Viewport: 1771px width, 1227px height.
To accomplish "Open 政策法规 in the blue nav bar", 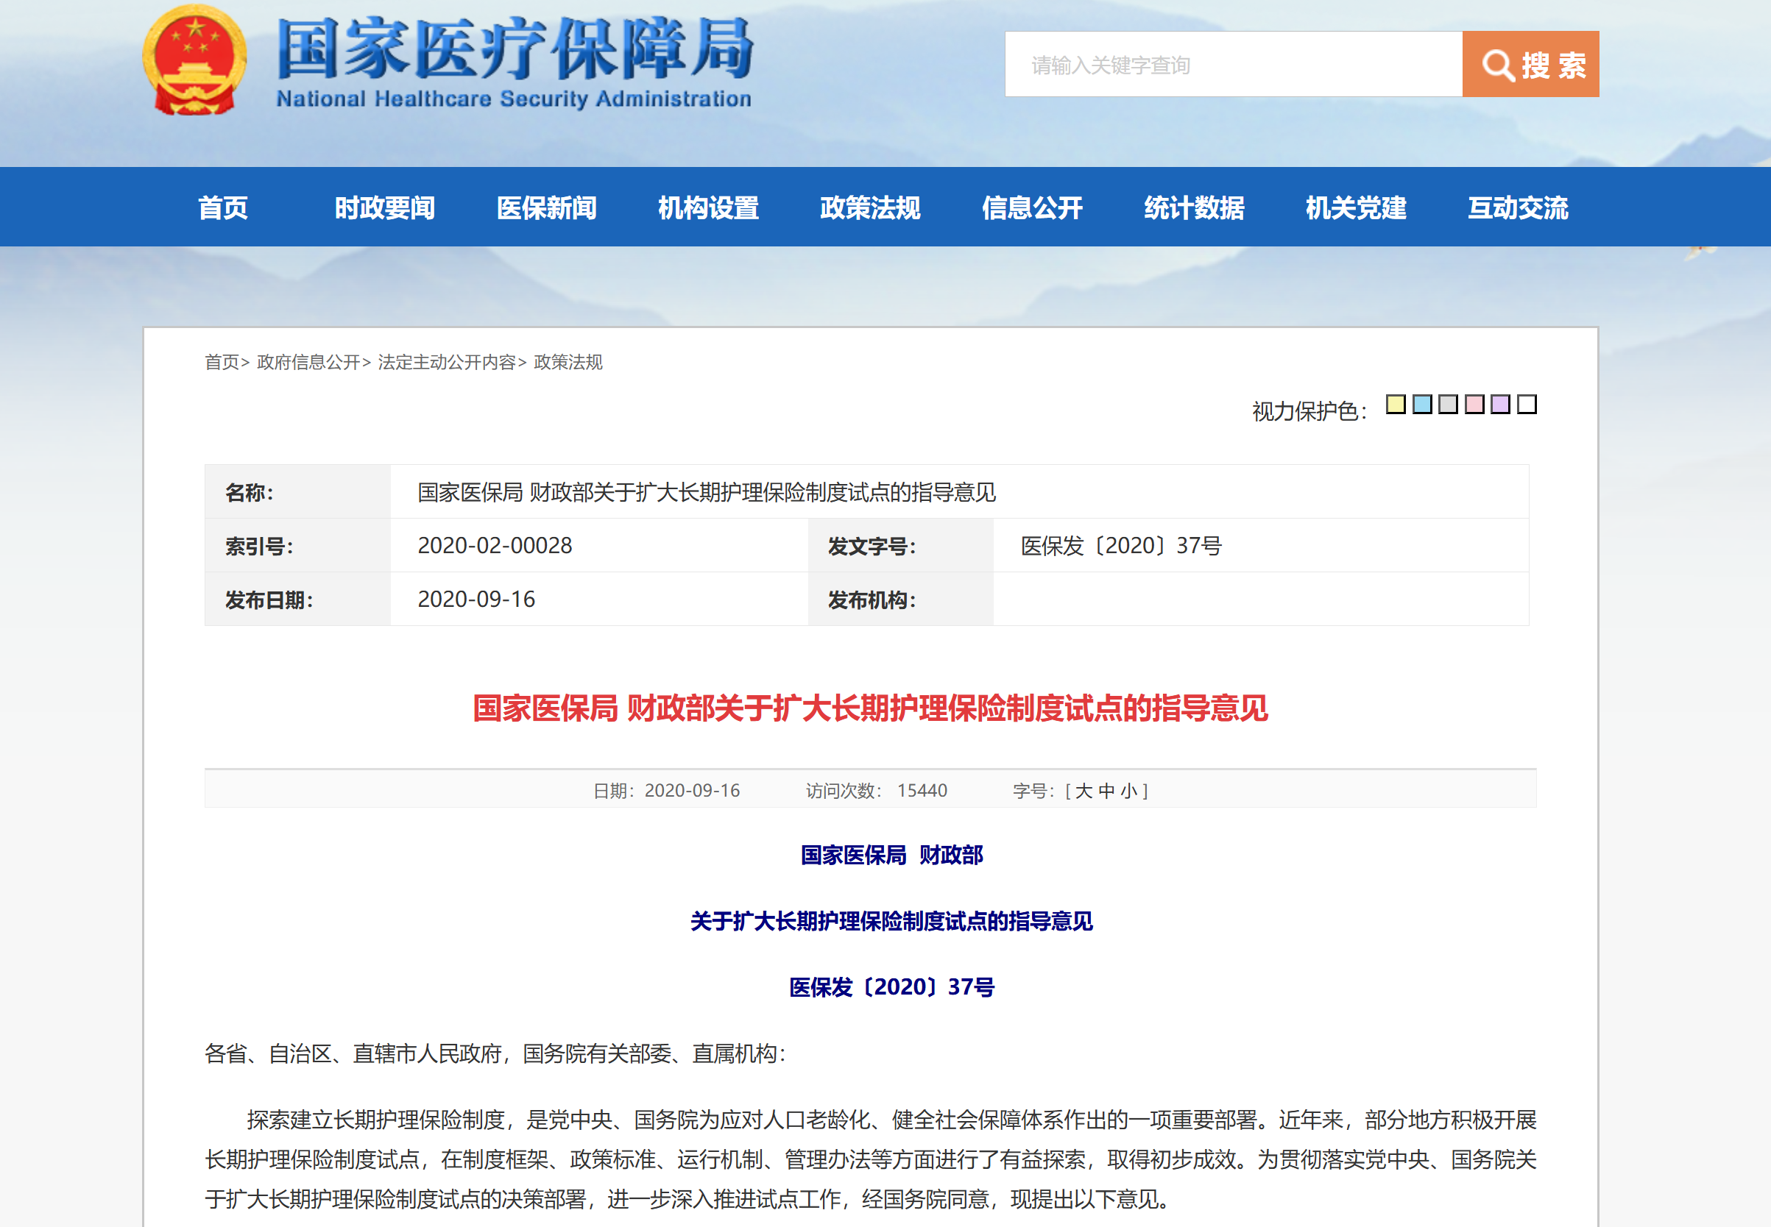I will coord(870,207).
